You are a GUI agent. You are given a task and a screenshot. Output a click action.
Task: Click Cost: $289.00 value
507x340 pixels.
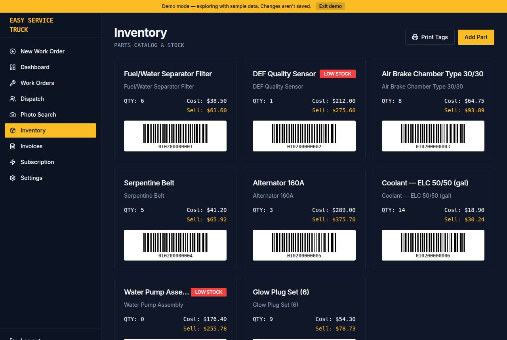point(334,210)
